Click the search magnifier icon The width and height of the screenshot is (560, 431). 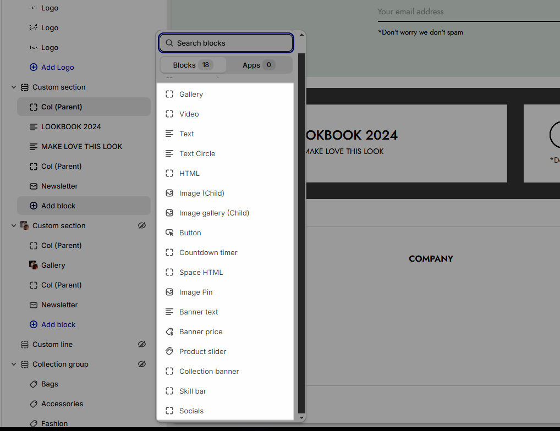pos(169,43)
